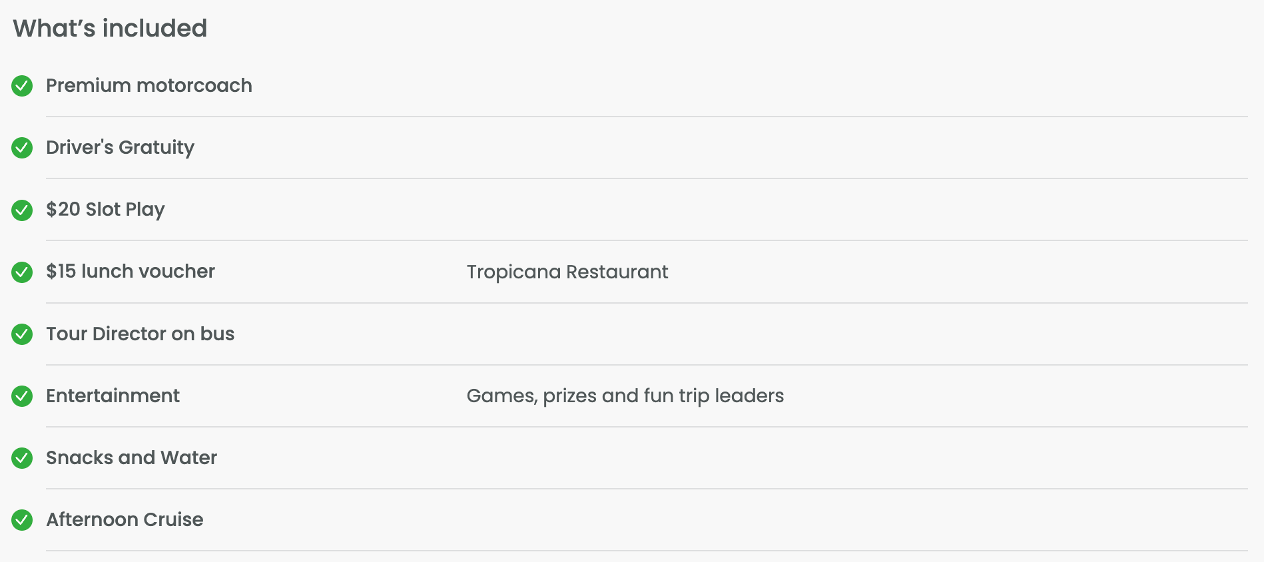Screen dimensions: 1264x562
Task: Select Tour Director on bus text
Action: [x=140, y=334]
